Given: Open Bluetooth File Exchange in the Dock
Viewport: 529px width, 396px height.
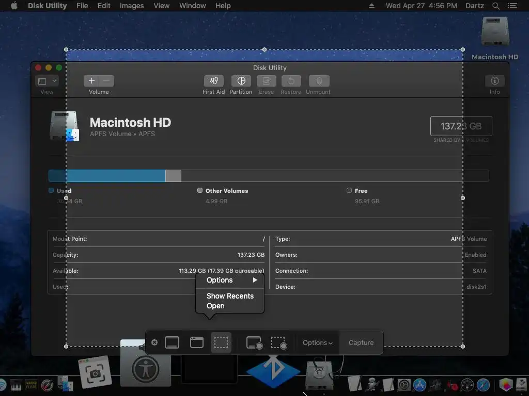Looking at the screenshot, I should click(273, 372).
